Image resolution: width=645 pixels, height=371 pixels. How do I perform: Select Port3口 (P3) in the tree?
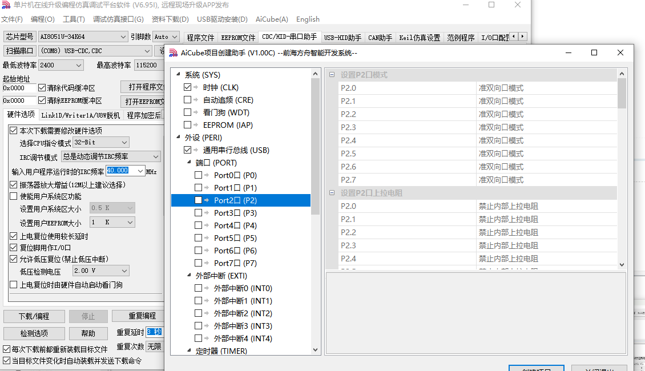pos(235,213)
